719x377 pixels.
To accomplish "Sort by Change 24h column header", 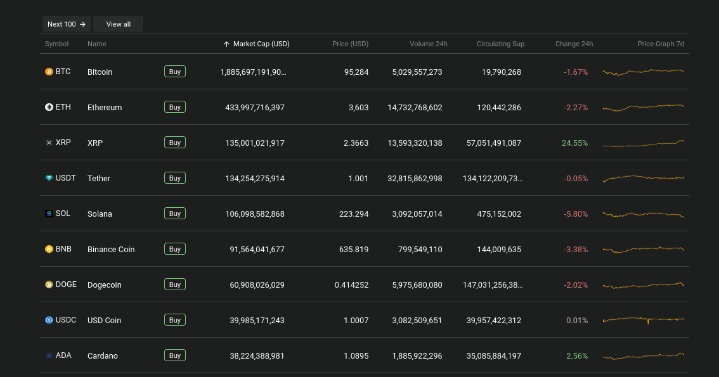I will [574, 44].
